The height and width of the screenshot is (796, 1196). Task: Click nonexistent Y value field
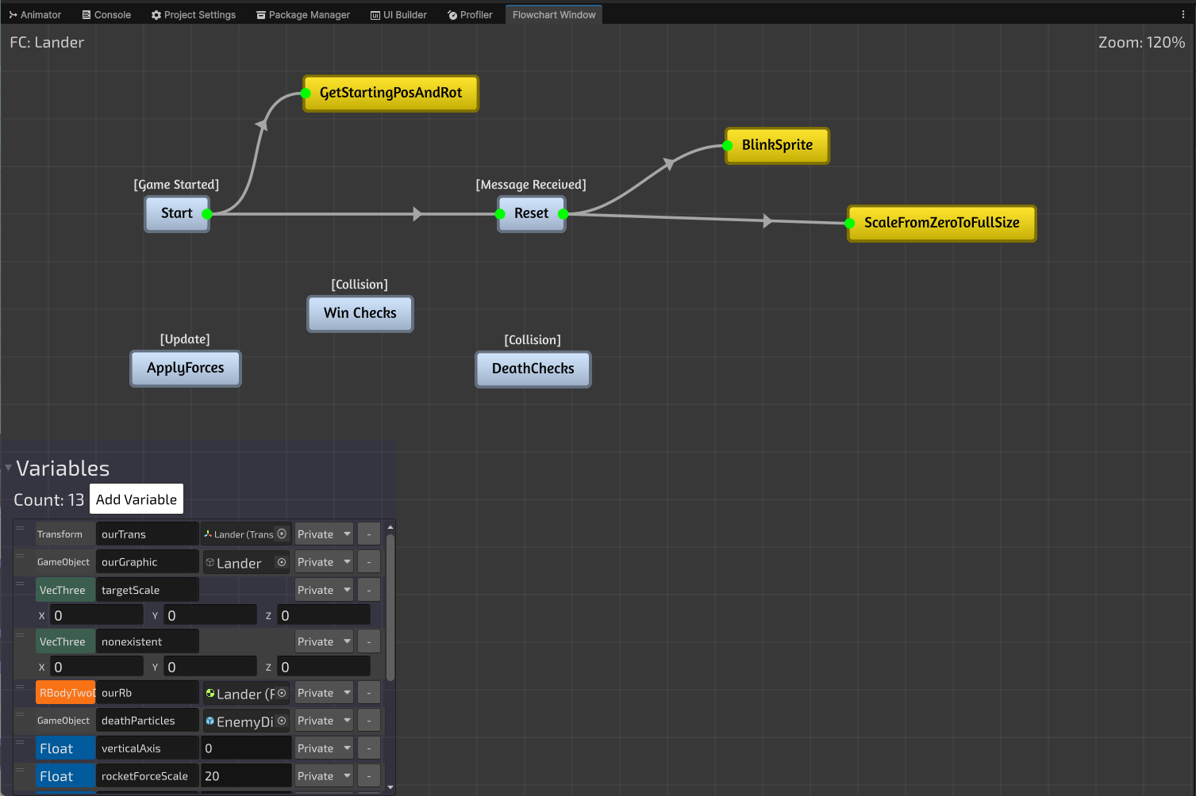pyautogui.click(x=210, y=667)
